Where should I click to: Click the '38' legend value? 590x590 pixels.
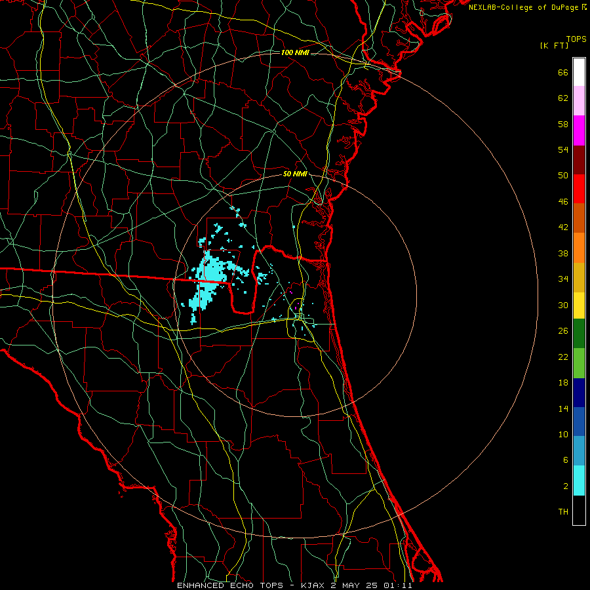click(x=563, y=253)
